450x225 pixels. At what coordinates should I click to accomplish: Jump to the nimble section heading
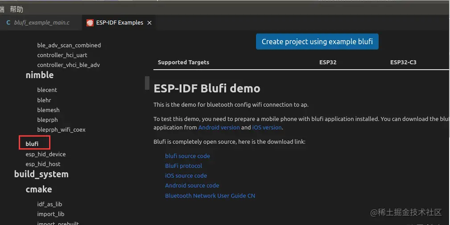click(40, 75)
